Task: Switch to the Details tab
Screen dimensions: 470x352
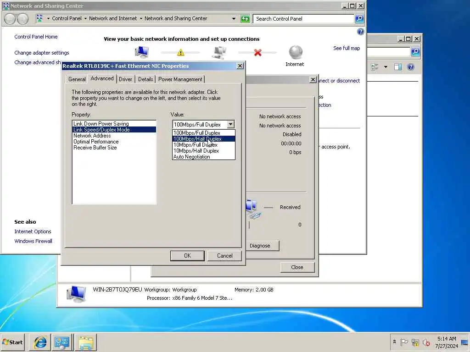Action: (x=145, y=79)
